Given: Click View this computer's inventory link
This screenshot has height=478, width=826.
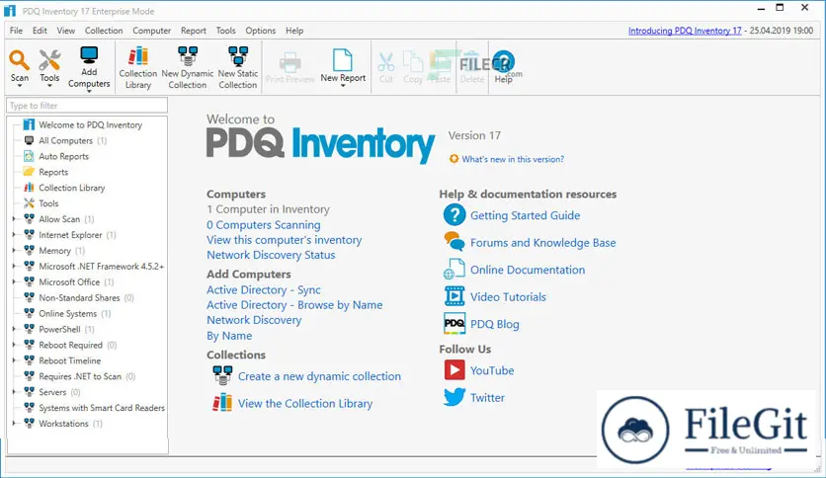Looking at the screenshot, I should click(285, 240).
